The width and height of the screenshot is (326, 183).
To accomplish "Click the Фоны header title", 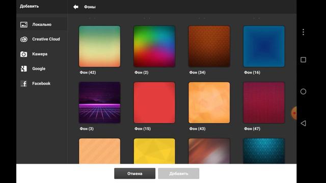I will point(90,7).
